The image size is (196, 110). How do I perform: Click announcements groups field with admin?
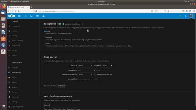61,105
